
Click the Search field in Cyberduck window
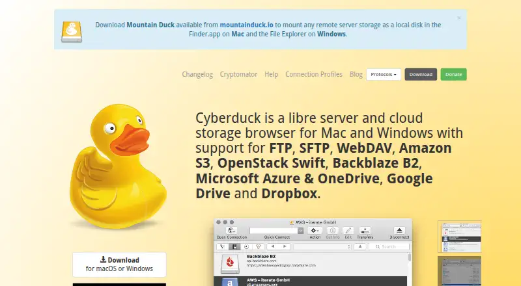389,246
